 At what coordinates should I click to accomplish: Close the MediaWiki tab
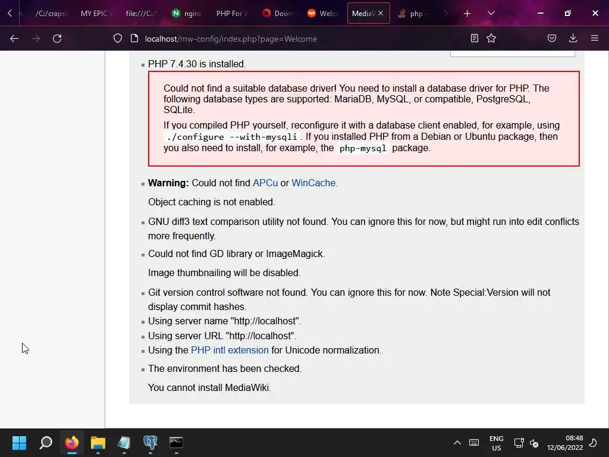(381, 13)
